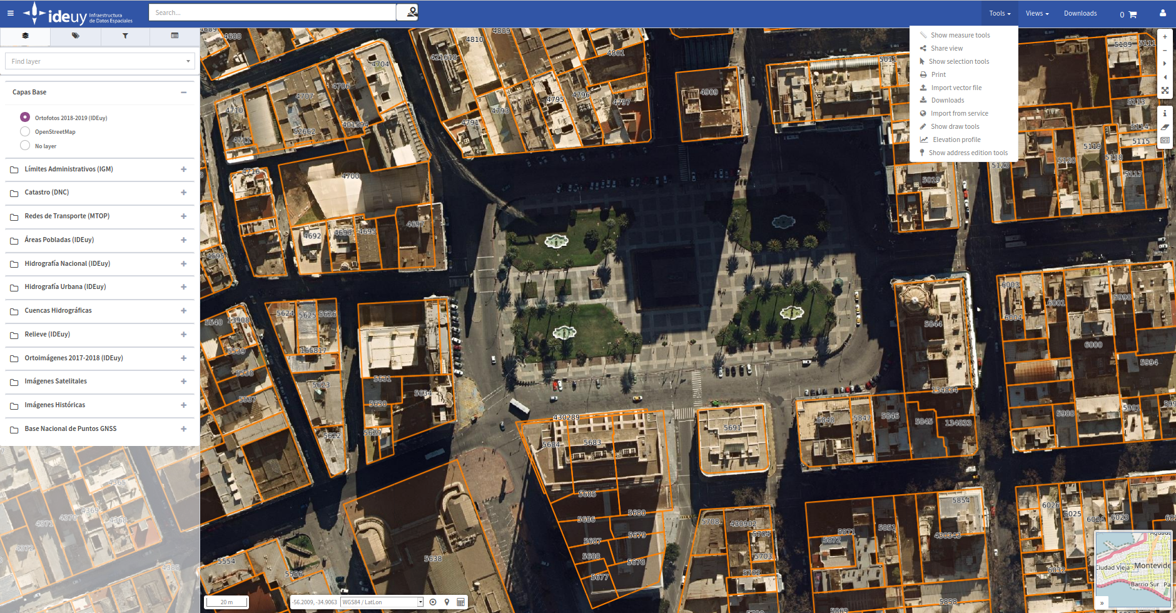Click 'Elevation profile' in the tools list
1176x613 pixels.
(956, 140)
